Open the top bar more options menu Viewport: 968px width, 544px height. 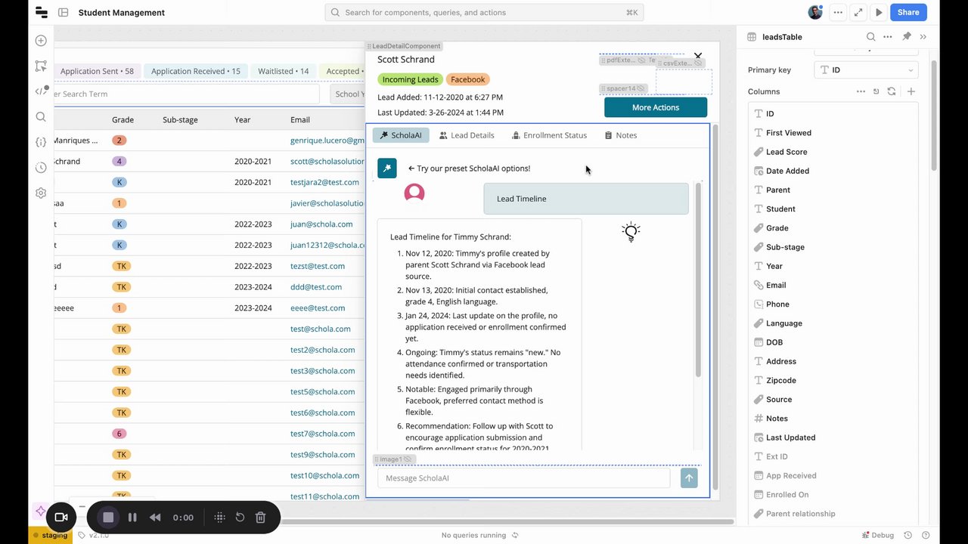click(x=837, y=12)
